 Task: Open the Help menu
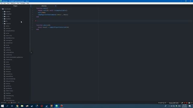click(28, 3)
